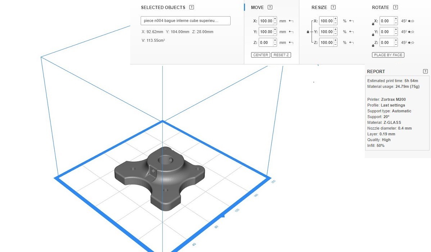Click the CENTER button
Viewport: 431px width, 252px height.
pos(260,55)
